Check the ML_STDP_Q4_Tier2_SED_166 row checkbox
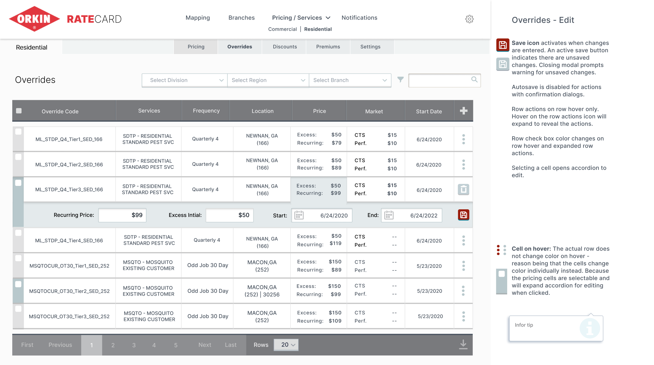 [18, 157]
